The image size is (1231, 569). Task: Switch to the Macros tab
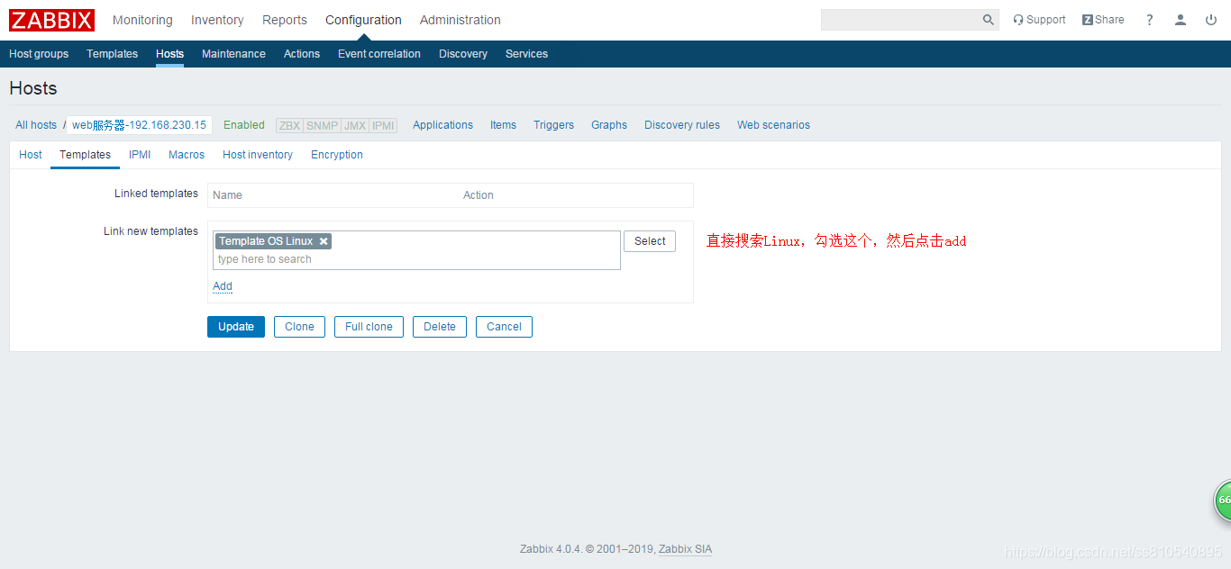(x=187, y=155)
